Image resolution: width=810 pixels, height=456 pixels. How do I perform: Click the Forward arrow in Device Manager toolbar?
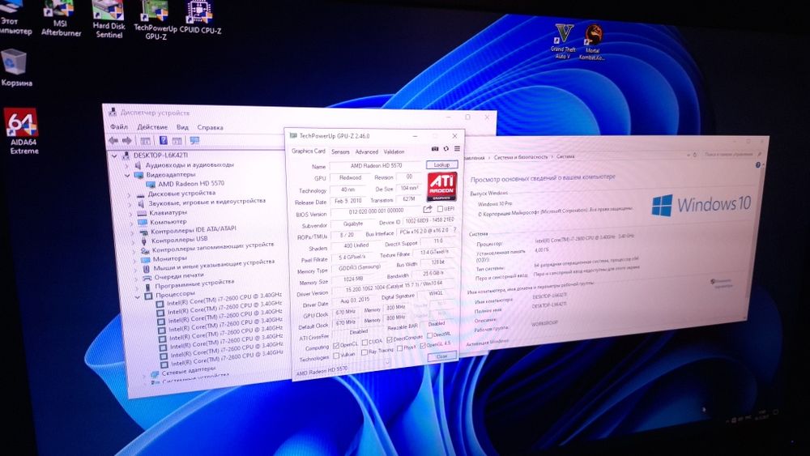[x=126, y=140]
